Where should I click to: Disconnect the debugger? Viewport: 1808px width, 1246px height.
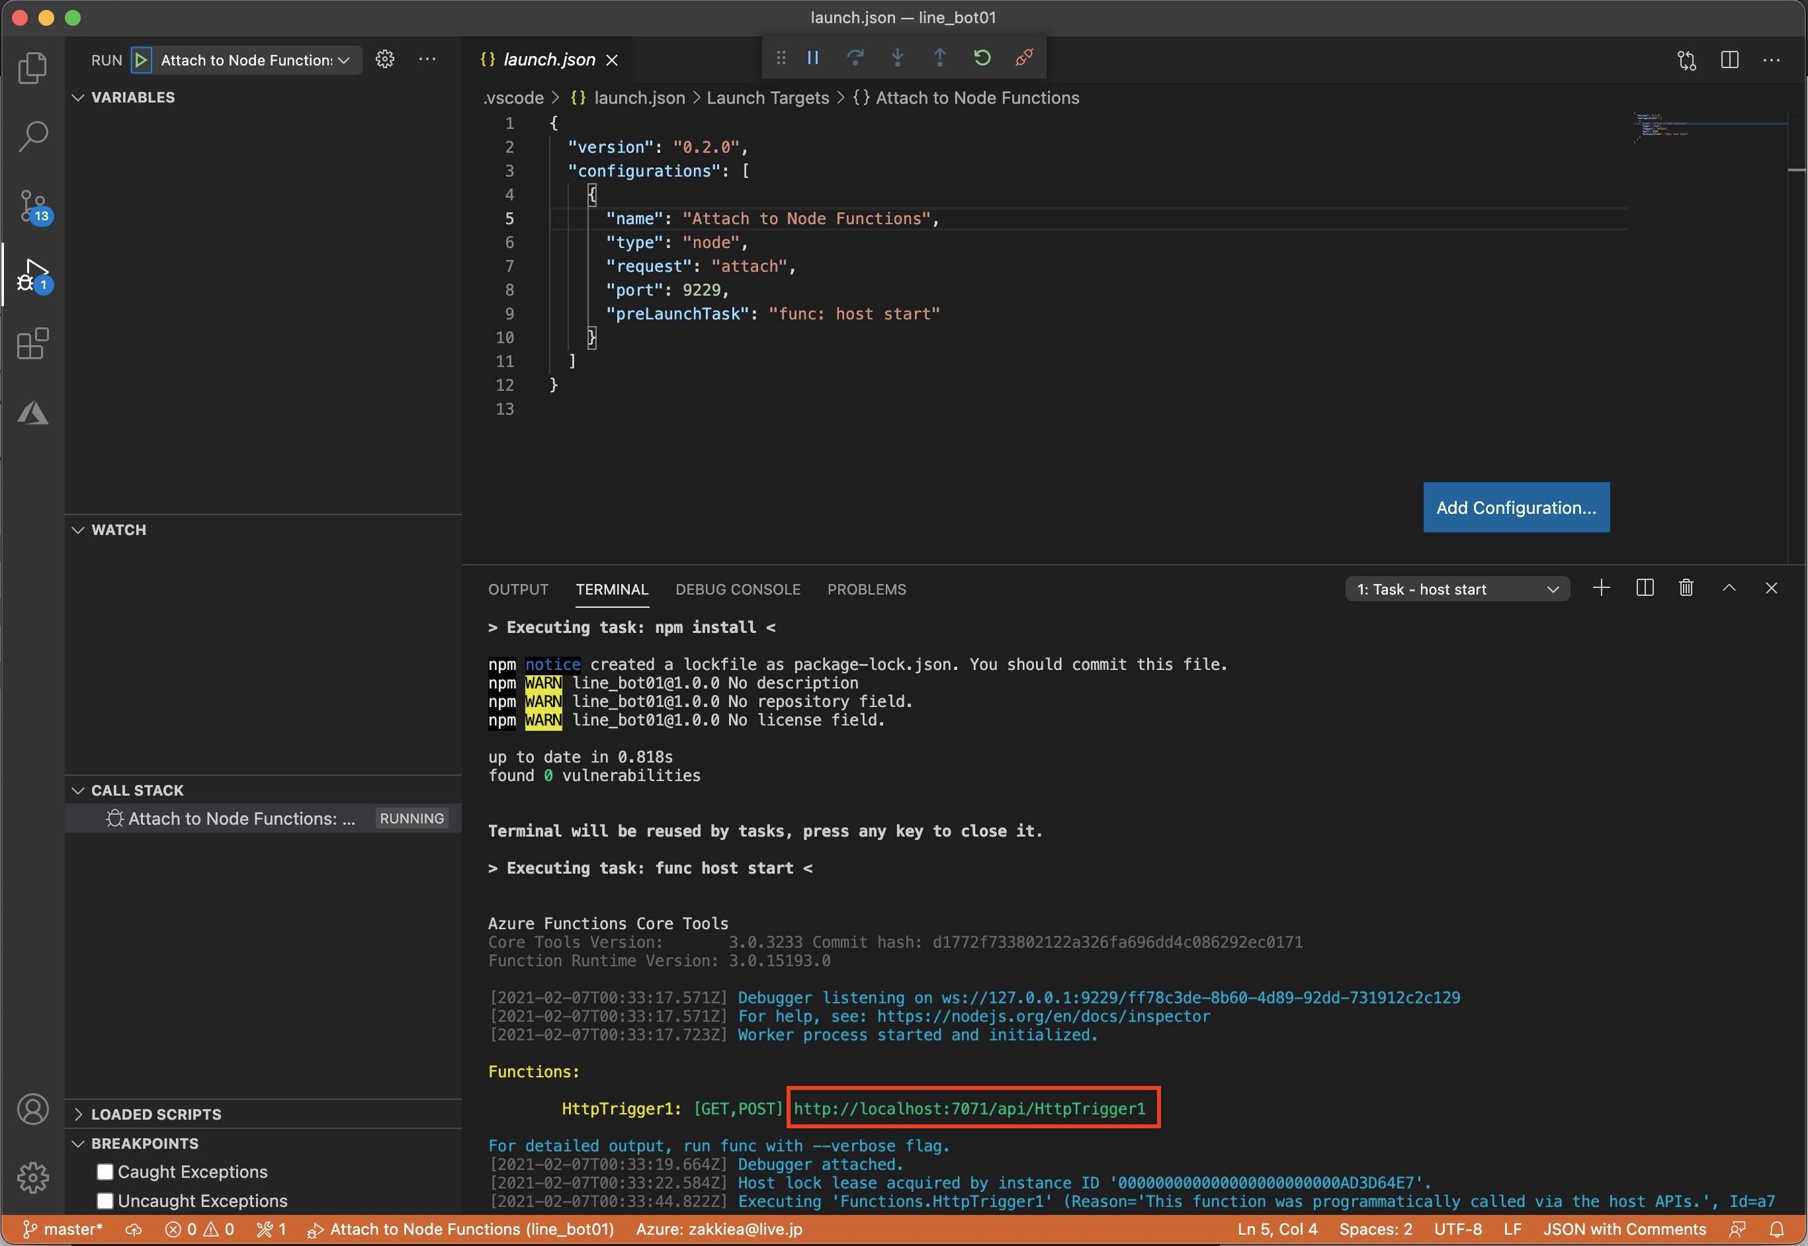[1024, 57]
